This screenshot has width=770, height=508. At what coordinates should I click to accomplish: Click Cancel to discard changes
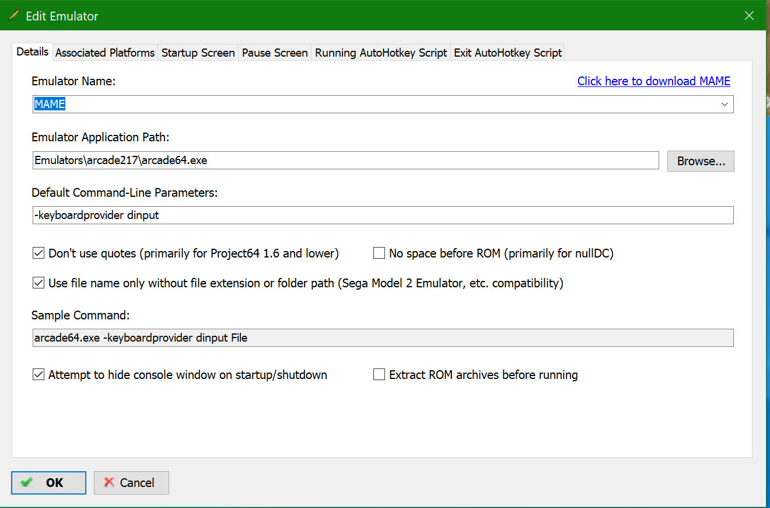[x=131, y=483]
